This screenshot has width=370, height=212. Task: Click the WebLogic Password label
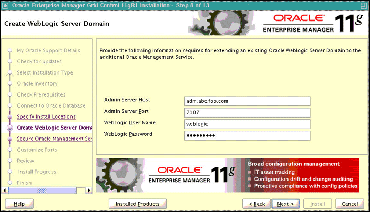coord(128,134)
